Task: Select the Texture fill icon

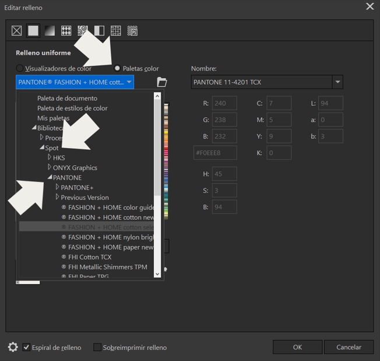Action: click(116, 31)
